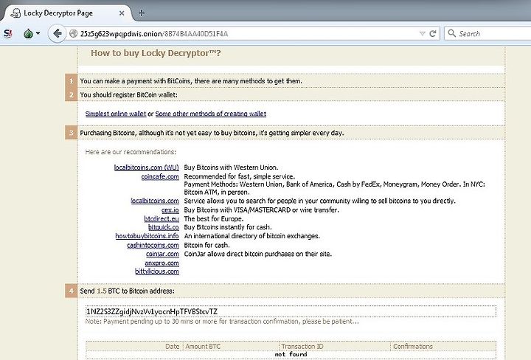Close the Locky Decryptor Page tab
This screenshot has height=360, width=531.
point(122,13)
